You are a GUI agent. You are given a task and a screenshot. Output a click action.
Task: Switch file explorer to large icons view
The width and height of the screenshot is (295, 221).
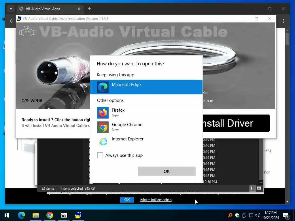[259, 188]
